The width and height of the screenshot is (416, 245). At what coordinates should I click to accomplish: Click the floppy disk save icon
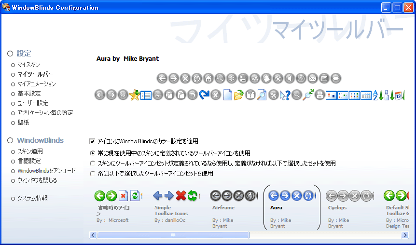(x=250, y=95)
